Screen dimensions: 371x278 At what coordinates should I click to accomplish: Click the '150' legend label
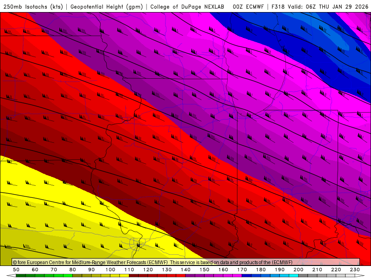pos(205,270)
